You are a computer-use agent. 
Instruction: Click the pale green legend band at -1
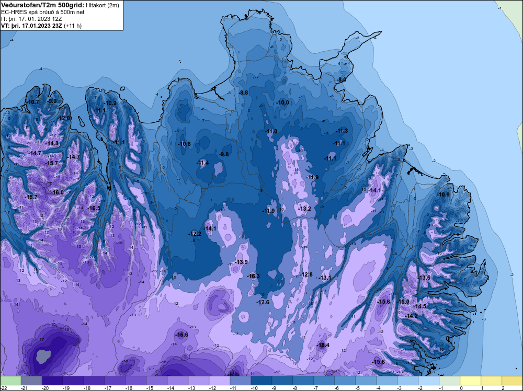[x=450, y=381]
